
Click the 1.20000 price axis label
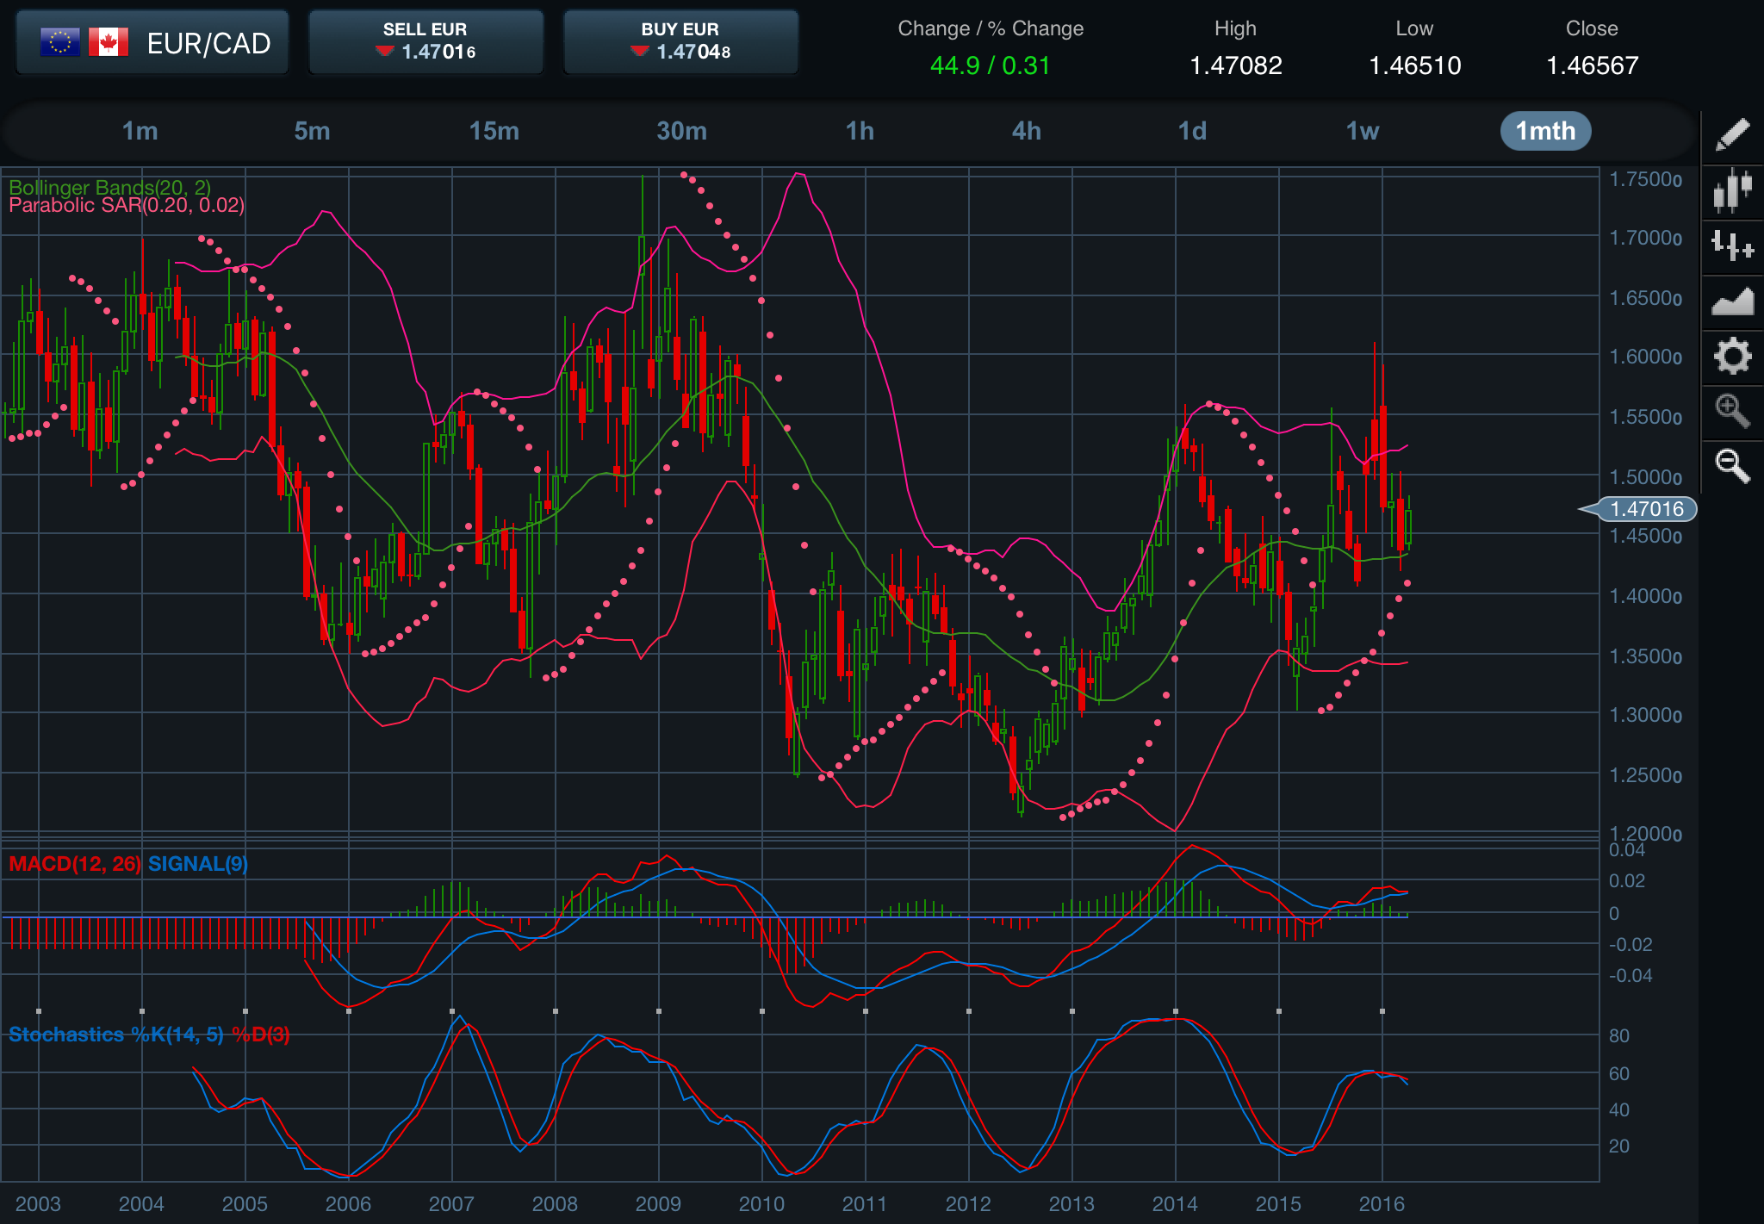point(1646,834)
